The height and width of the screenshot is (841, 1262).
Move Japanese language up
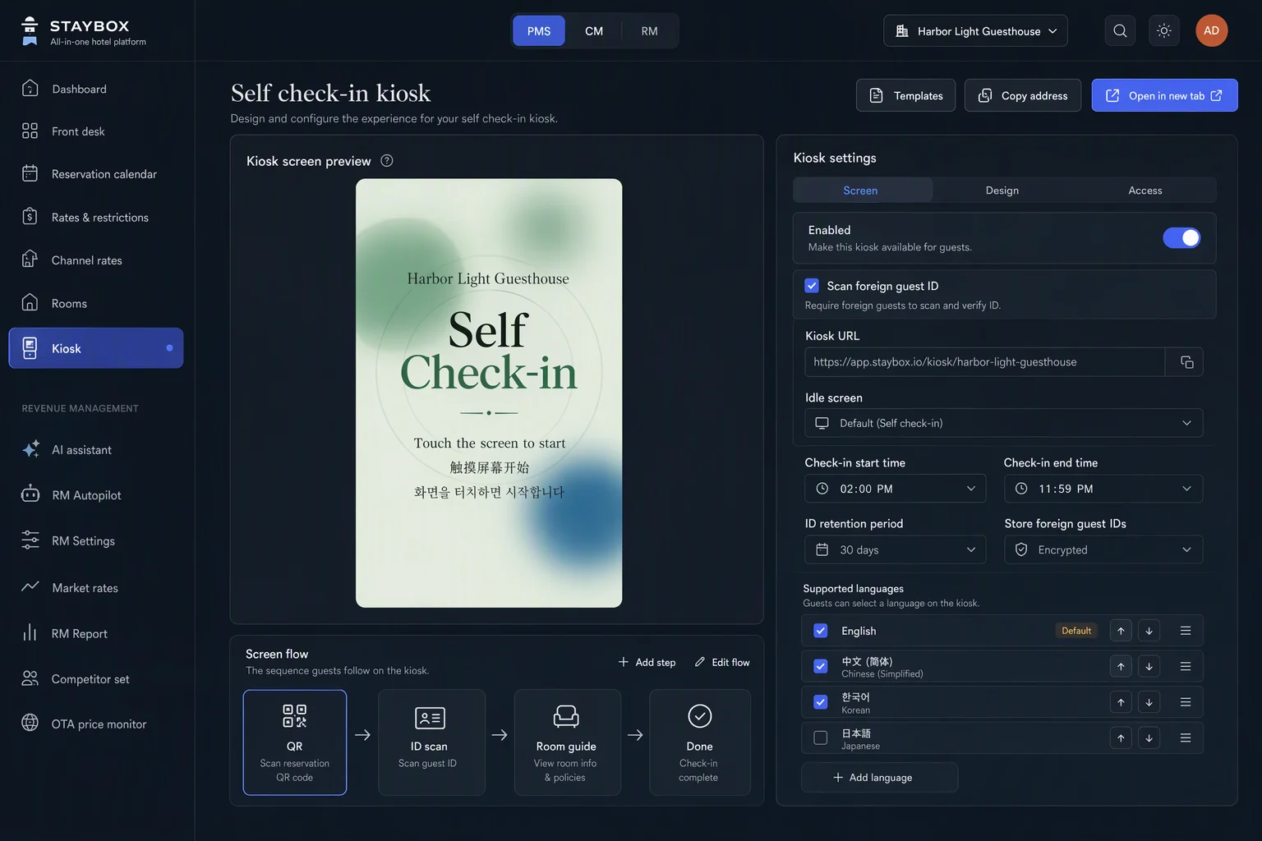click(x=1121, y=738)
